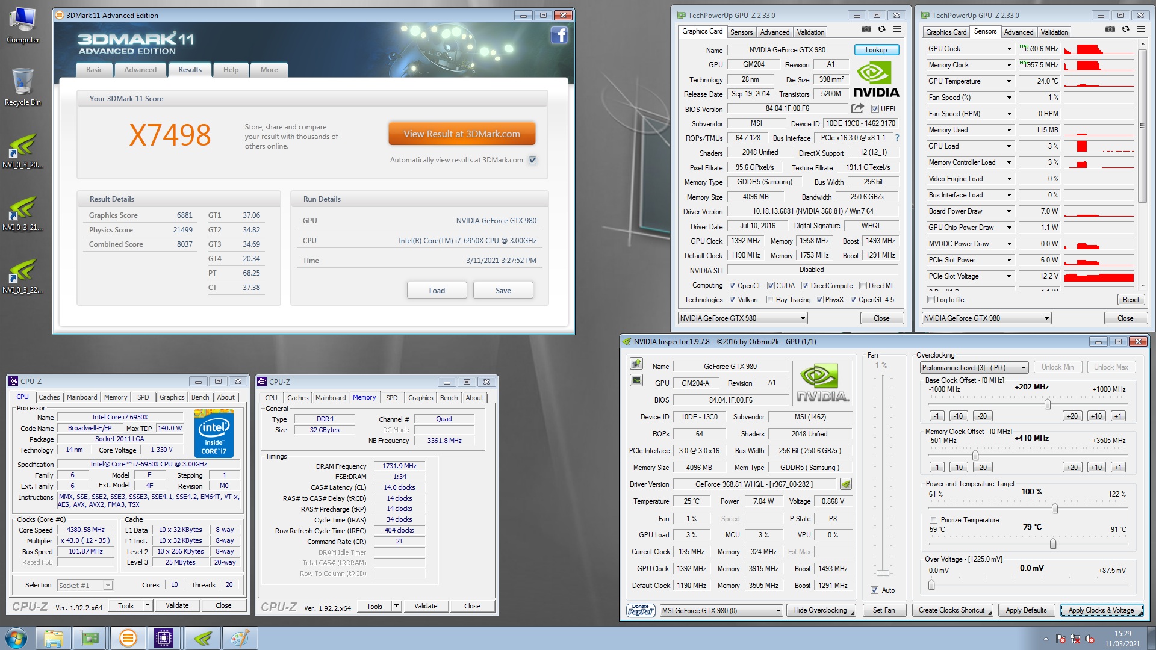Click the Reset button in GPU-Z Sensors
The height and width of the screenshot is (650, 1156).
coord(1130,300)
